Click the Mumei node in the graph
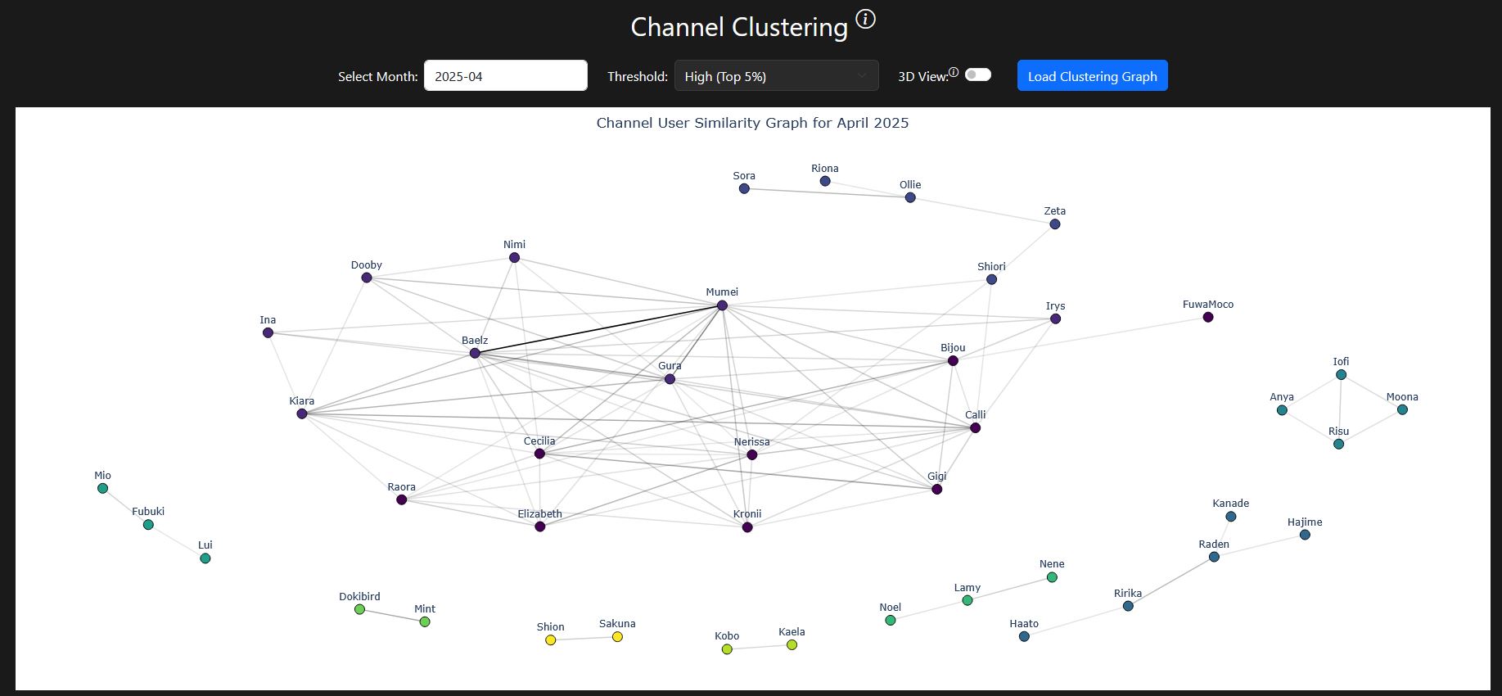 [x=722, y=305]
